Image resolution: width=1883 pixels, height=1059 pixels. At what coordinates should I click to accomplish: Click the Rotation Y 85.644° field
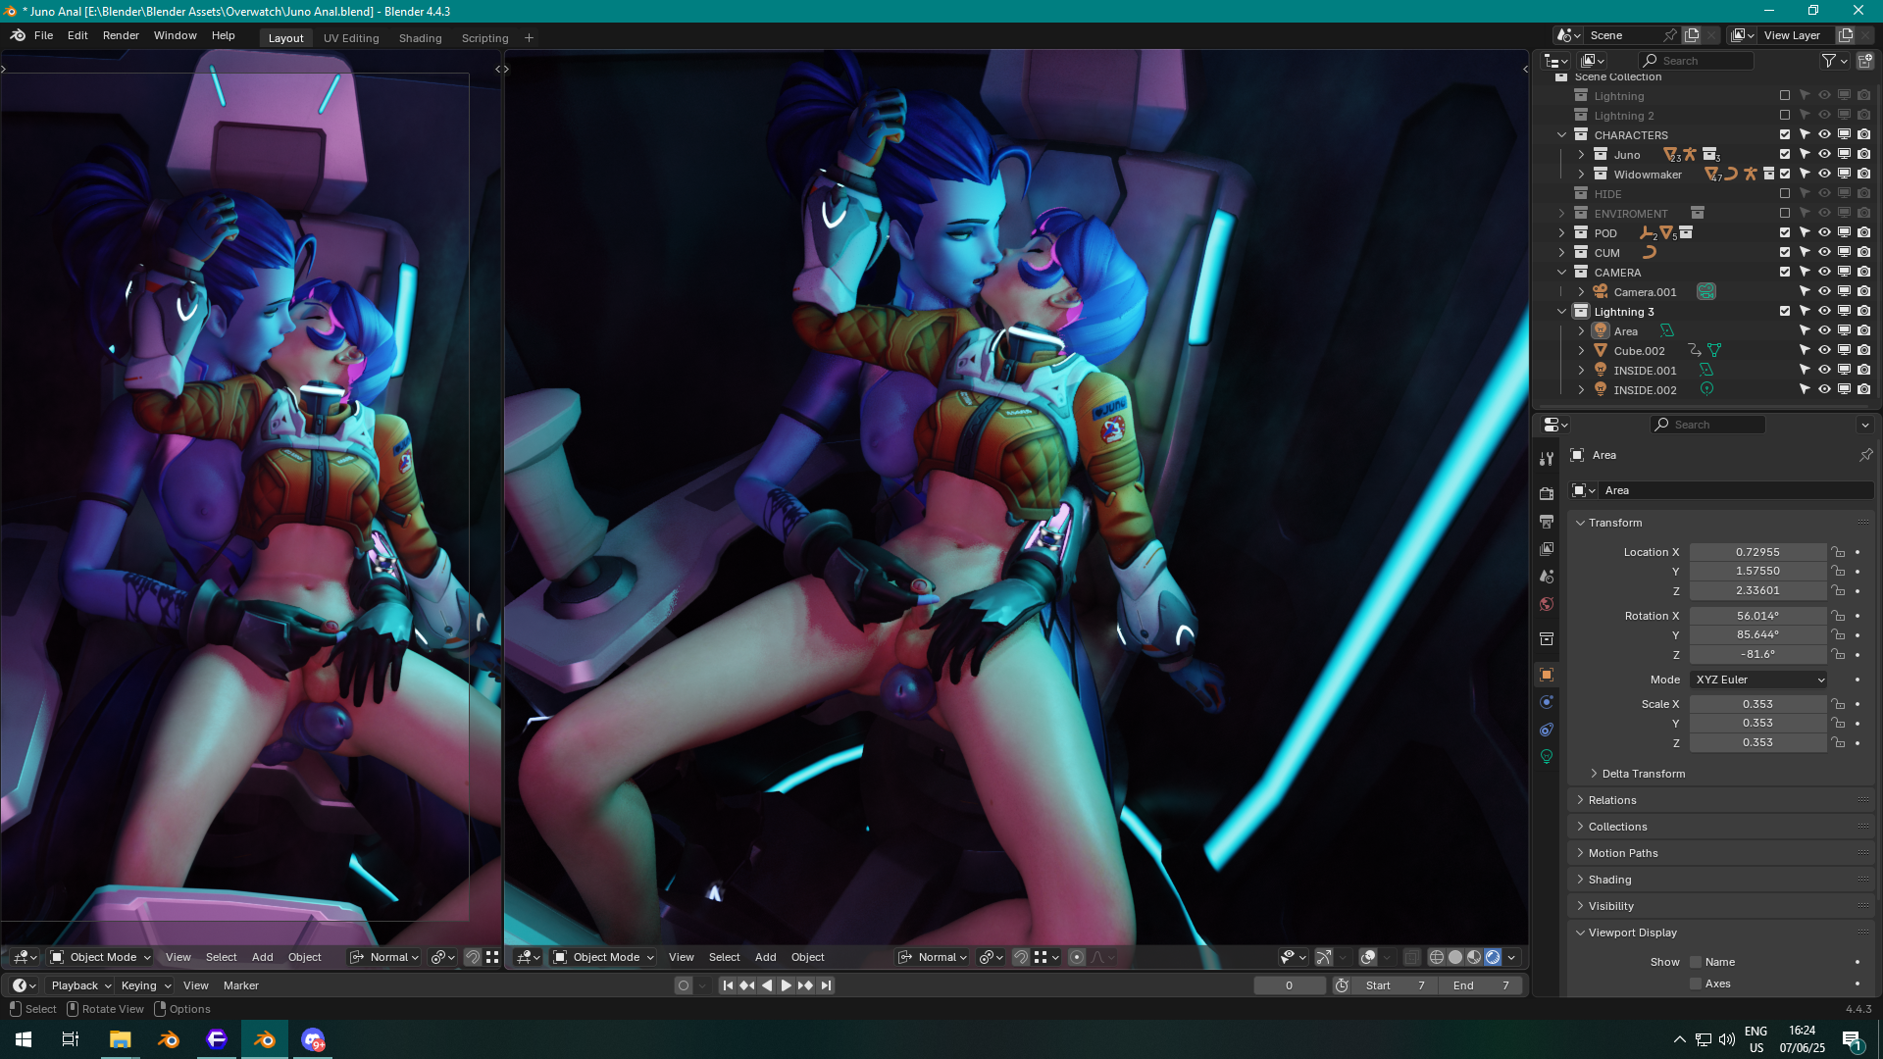tap(1757, 635)
